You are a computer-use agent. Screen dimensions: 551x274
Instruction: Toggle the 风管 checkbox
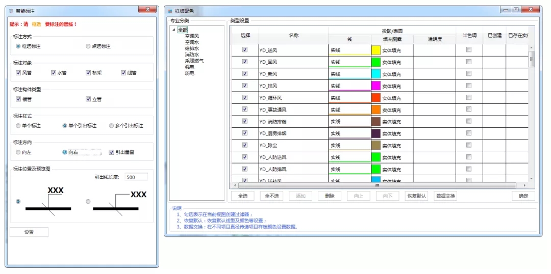(x=18, y=73)
